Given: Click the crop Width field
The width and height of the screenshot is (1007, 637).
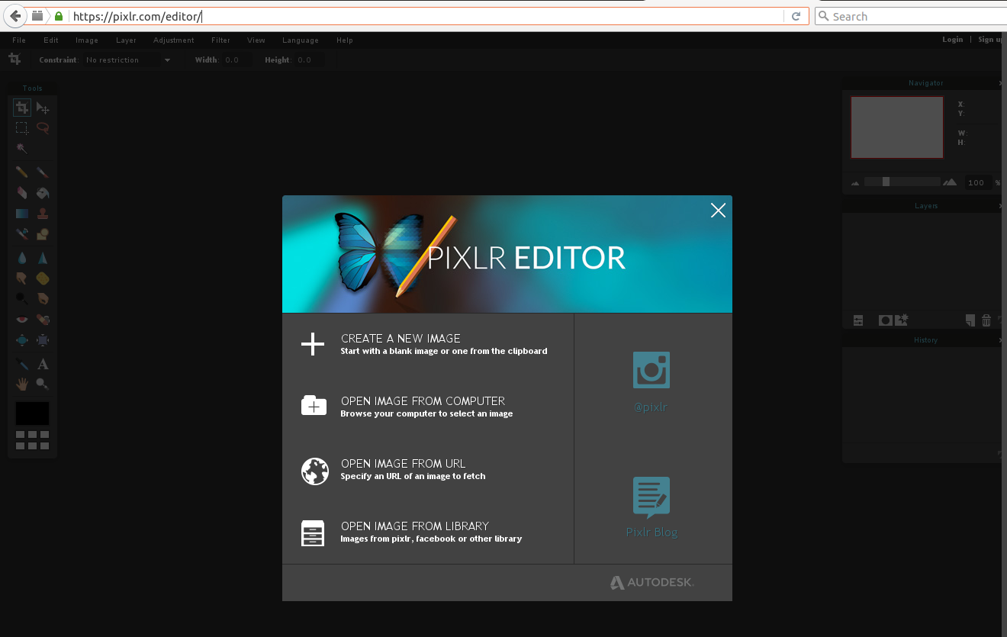Looking at the screenshot, I should tap(236, 60).
